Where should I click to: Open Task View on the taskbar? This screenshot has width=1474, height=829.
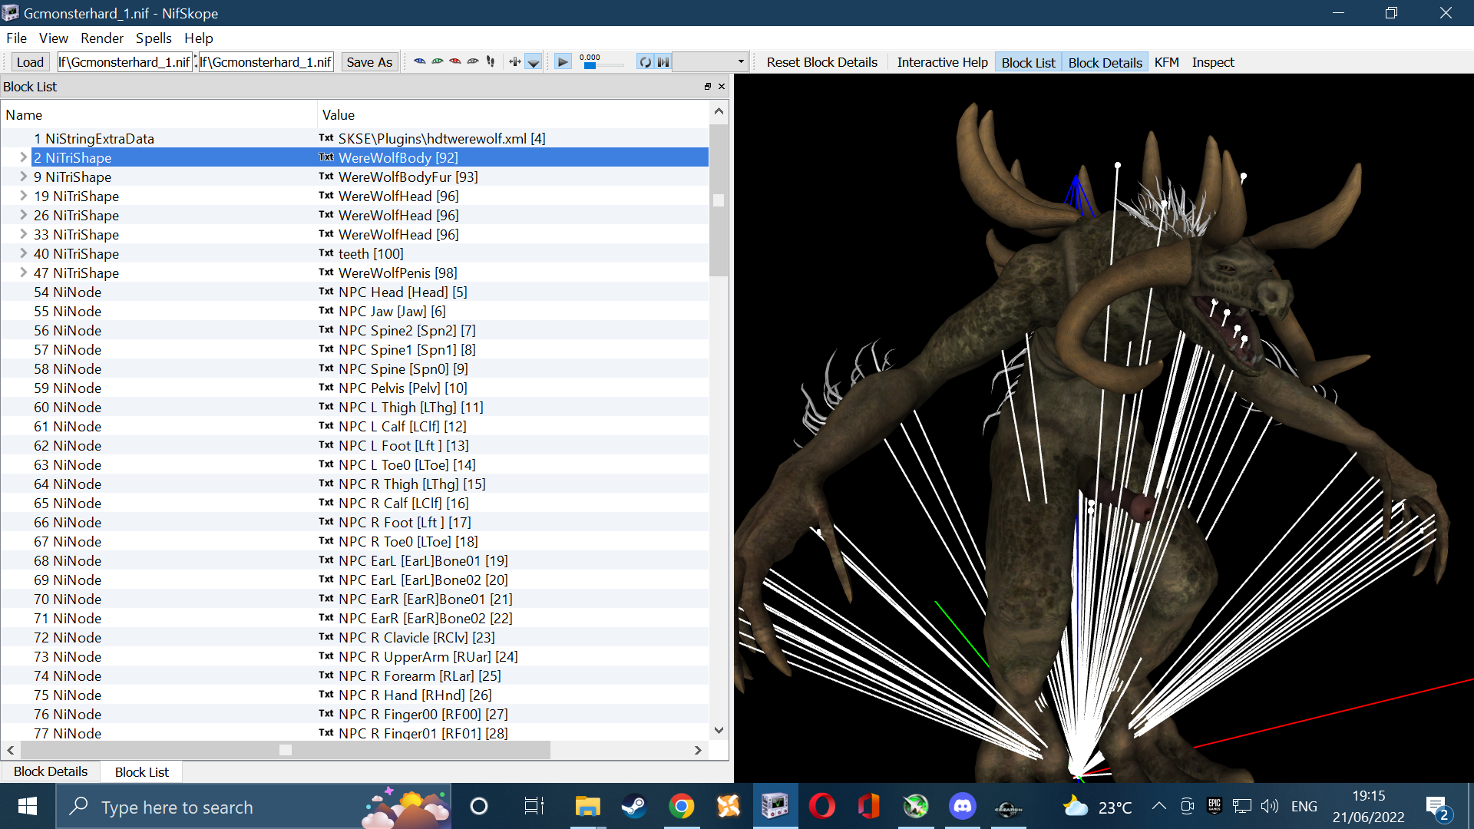534,806
